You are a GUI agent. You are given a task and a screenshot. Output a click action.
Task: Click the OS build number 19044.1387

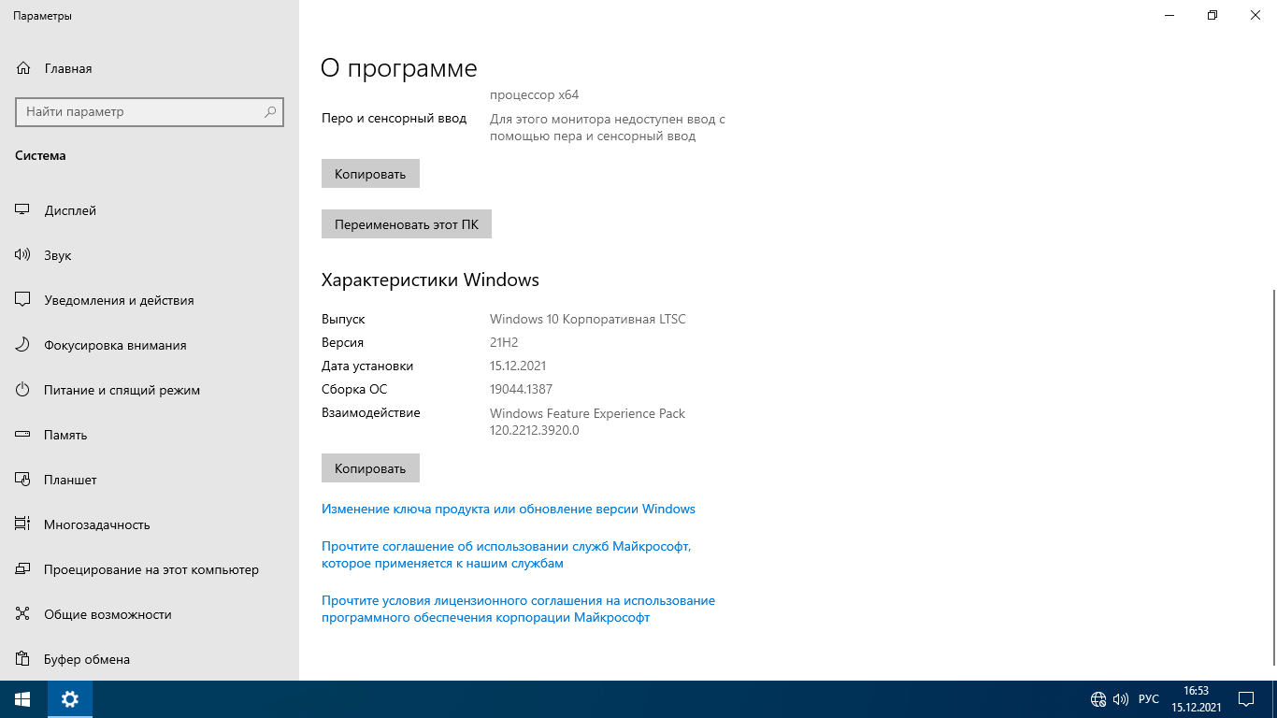522,389
